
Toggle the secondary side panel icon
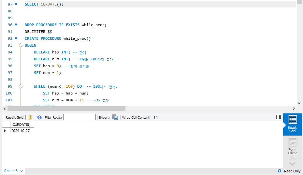(279, 117)
